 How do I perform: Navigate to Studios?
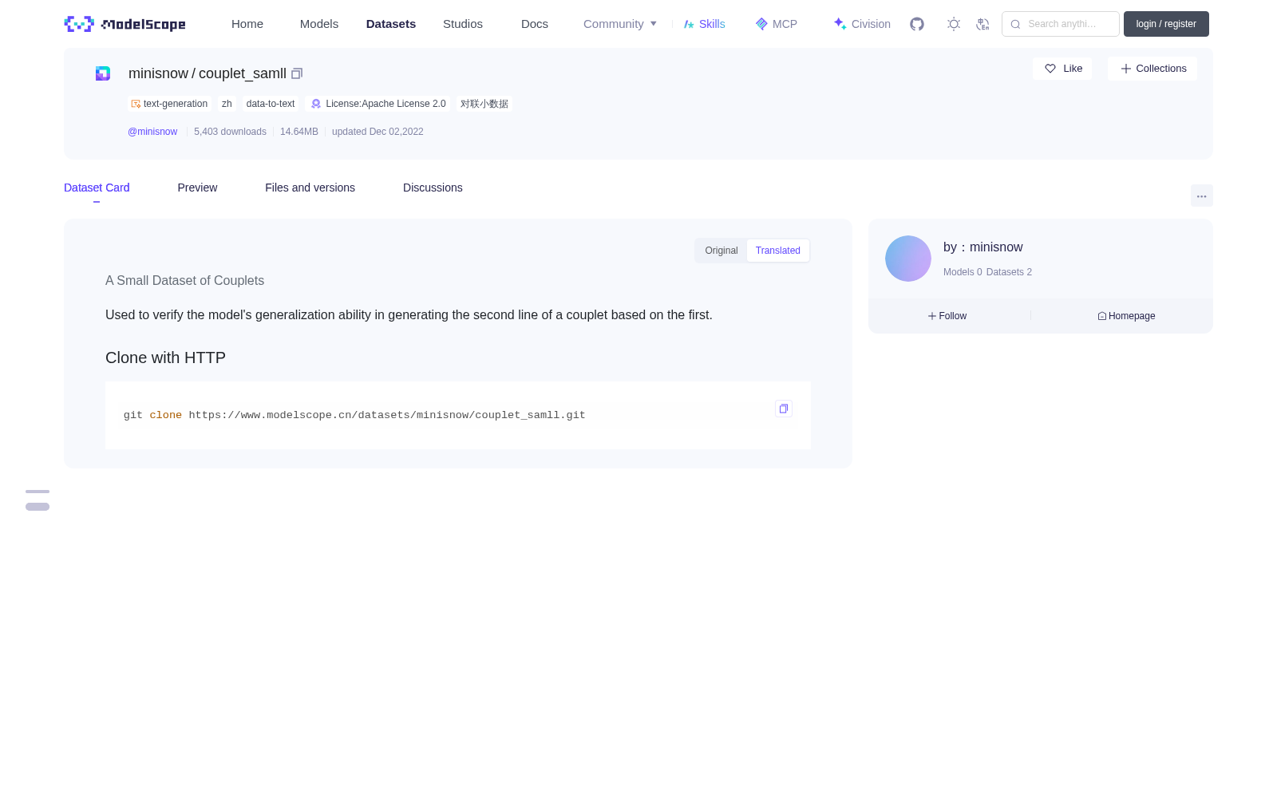[463, 24]
